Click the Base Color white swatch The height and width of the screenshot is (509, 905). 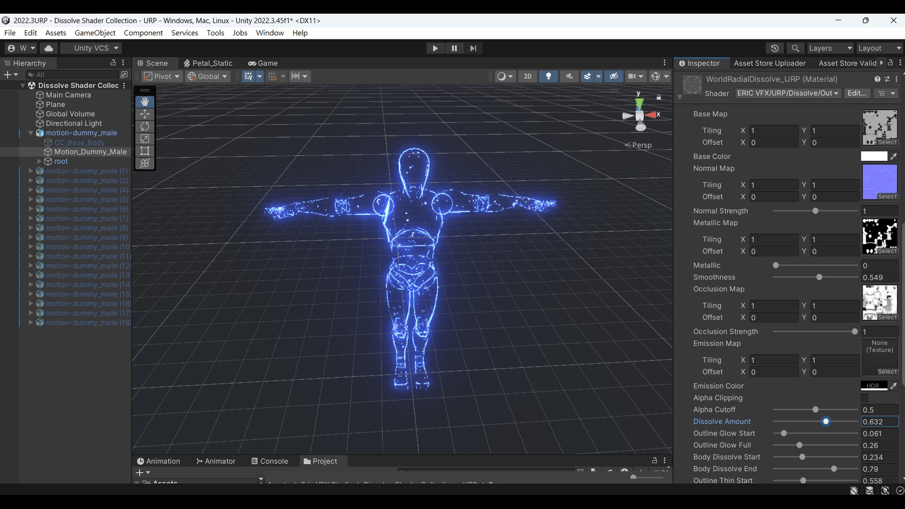(874, 156)
